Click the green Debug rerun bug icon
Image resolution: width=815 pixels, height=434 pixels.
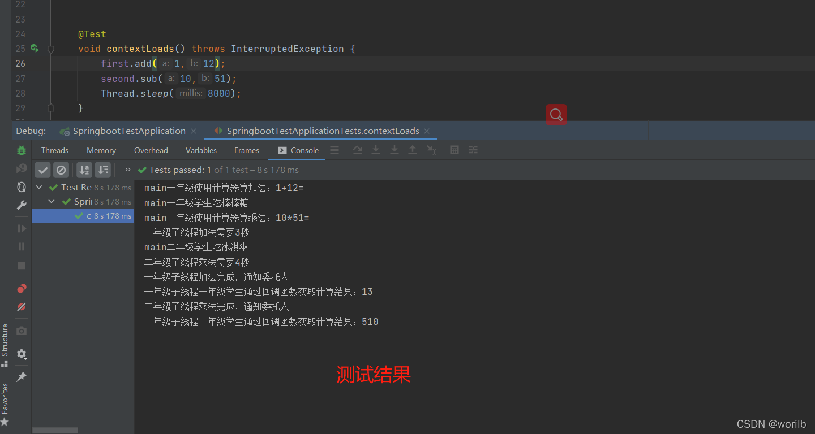click(22, 150)
